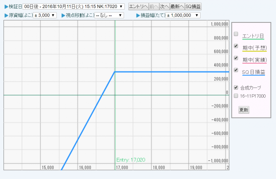
Task: Uncheck the 期中(実績) checkbox
Action: tap(236, 58)
